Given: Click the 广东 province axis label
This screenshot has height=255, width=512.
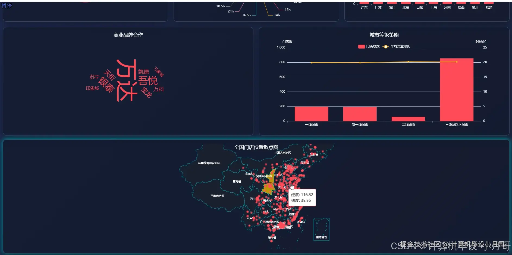Looking at the screenshot, I should point(364,8).
